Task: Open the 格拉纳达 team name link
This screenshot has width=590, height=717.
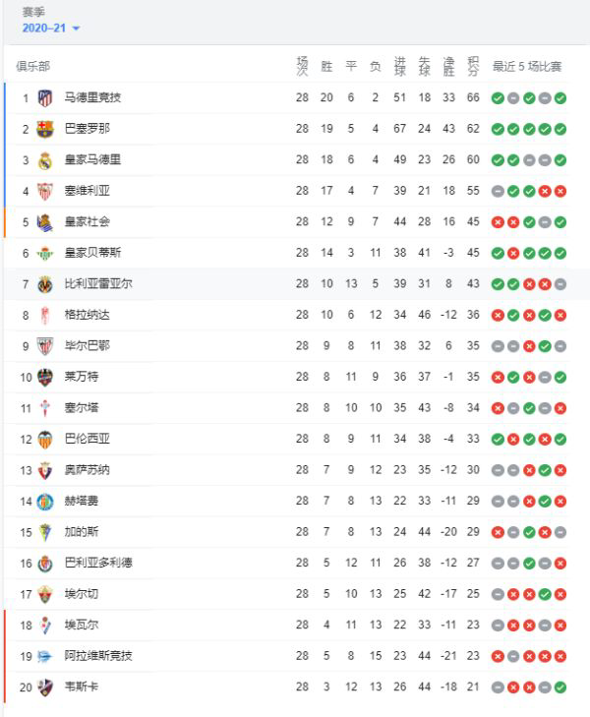Action: tap(87, 315)
